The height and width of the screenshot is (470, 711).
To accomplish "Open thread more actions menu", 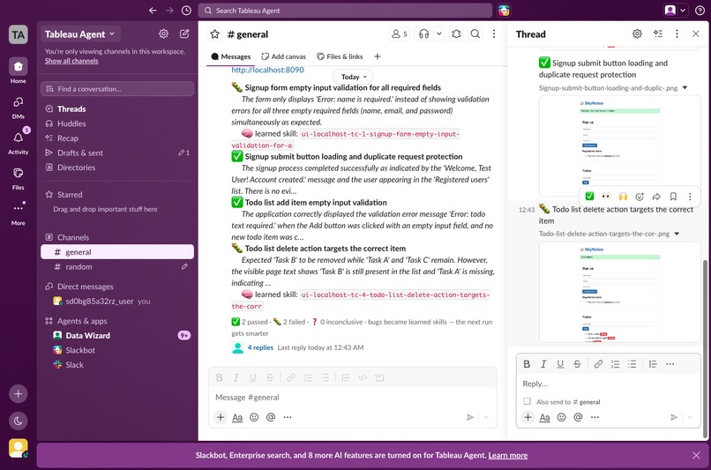I will (x=677, y=34).
